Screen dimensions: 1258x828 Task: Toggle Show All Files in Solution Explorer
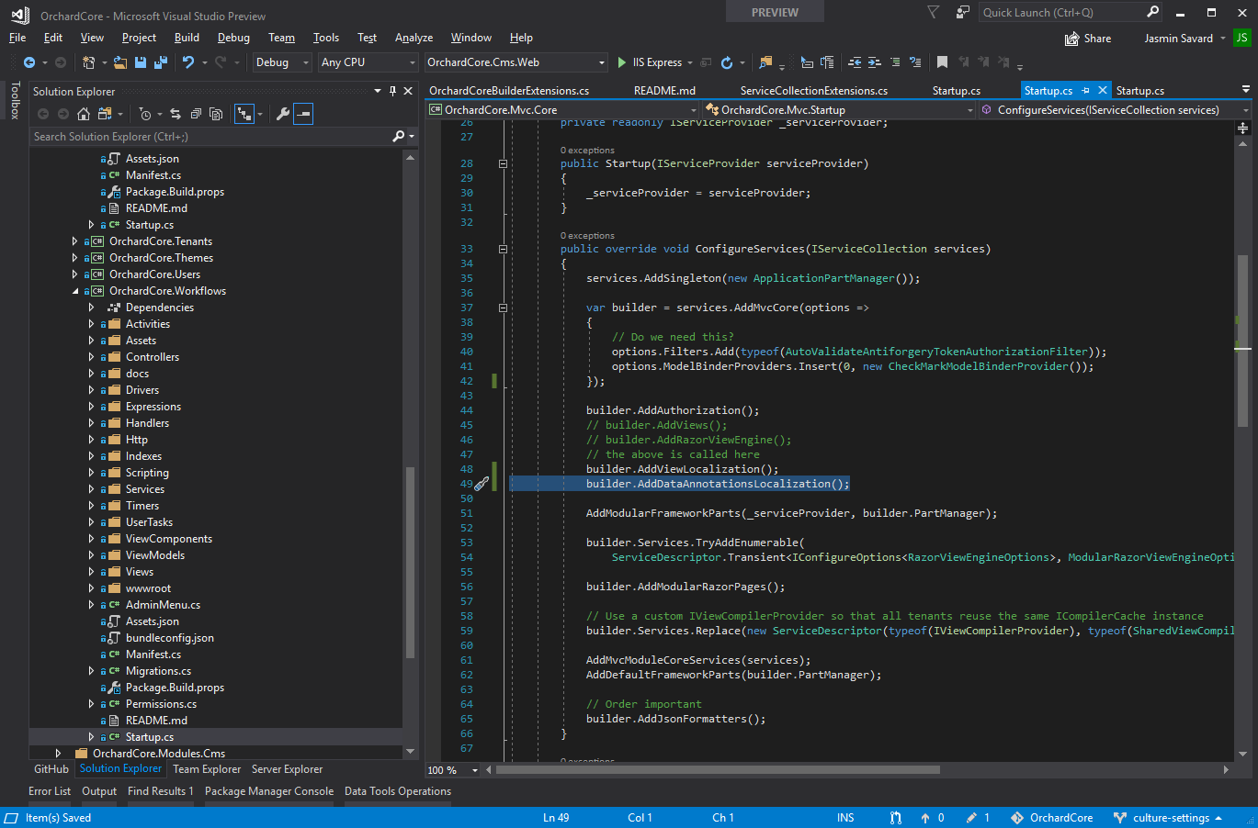[216, 114]
